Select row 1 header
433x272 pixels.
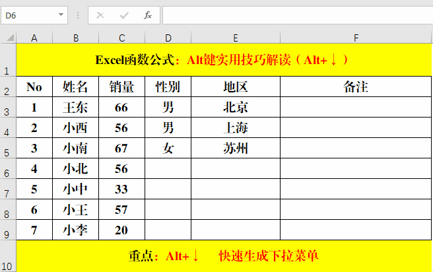coord(8,60)
